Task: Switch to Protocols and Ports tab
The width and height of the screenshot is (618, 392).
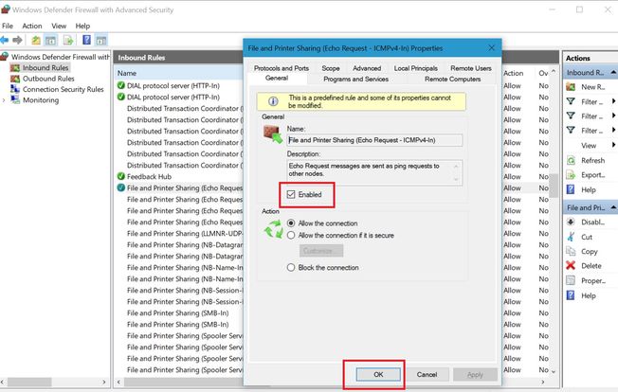Action: (282, 68)
